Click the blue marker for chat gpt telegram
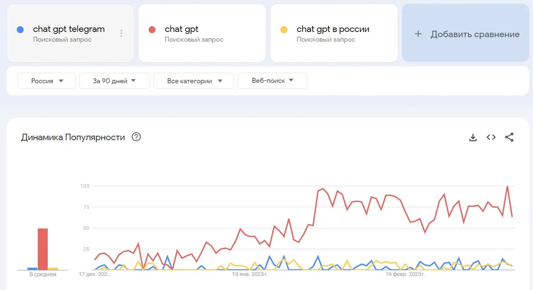The width and height of the screenshot is (533, 290). pyautogui.click(x=21, y=28)
